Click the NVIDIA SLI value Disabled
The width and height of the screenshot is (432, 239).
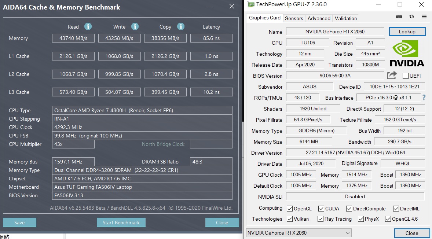(x=355, y=196)
